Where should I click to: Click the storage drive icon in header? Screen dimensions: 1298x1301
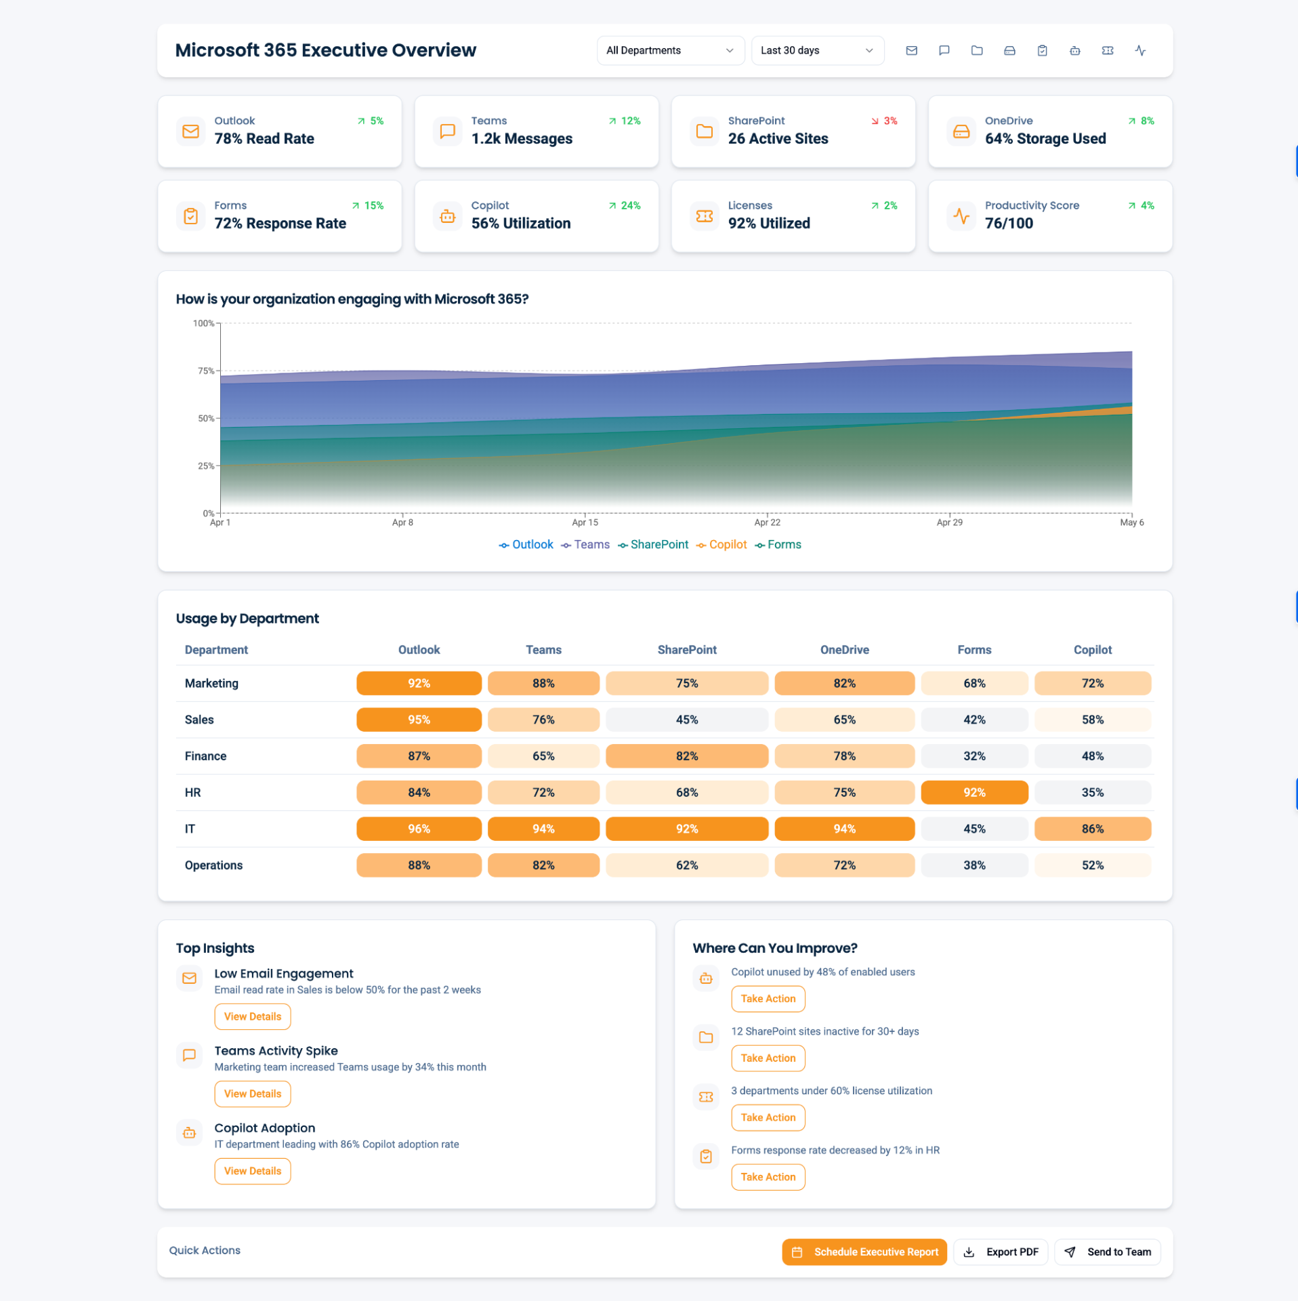(1009, 51)
